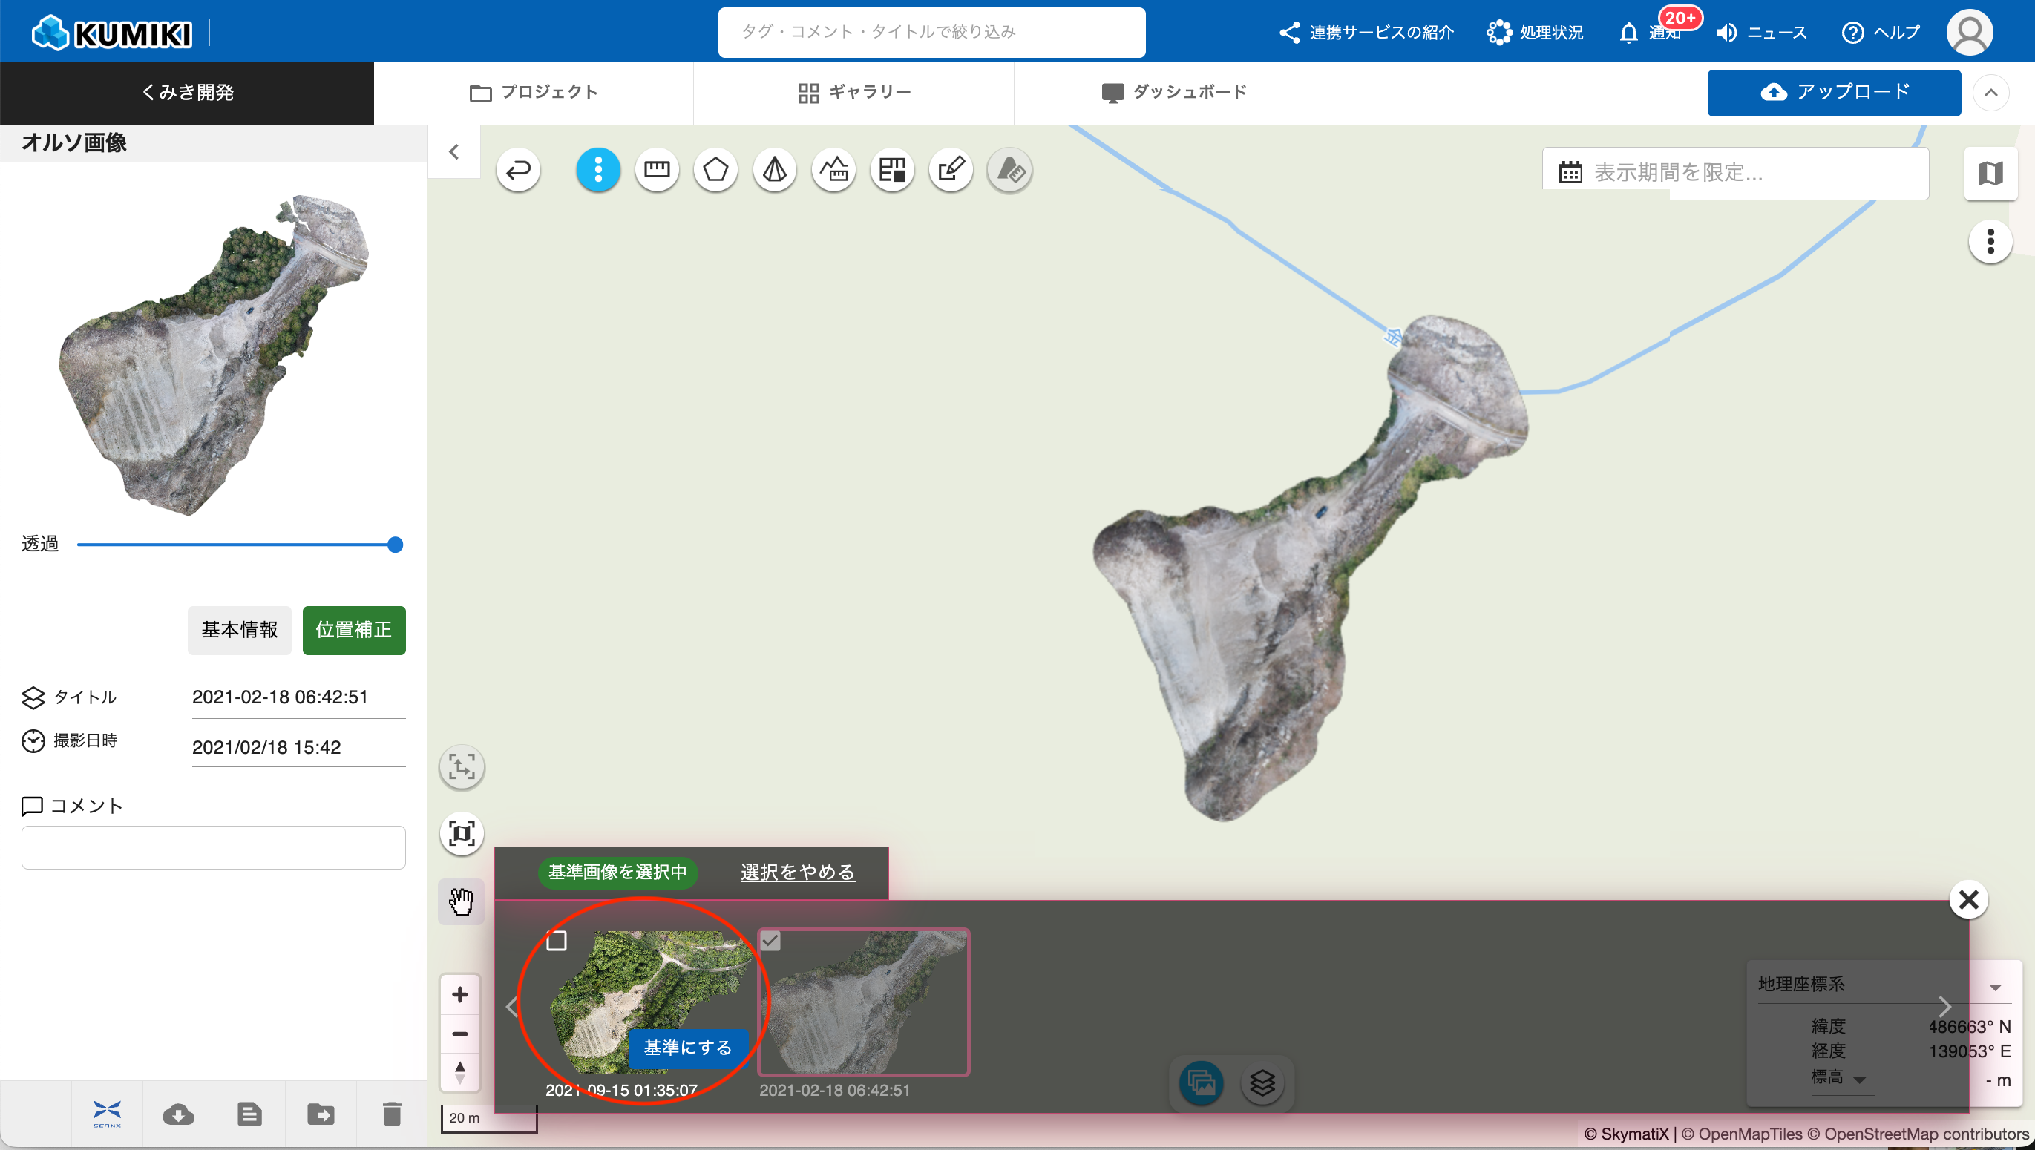This screenshot has height=1150, width=2035.
Task: Switch to the ギャラリー tab
Action: coord(854,93)
